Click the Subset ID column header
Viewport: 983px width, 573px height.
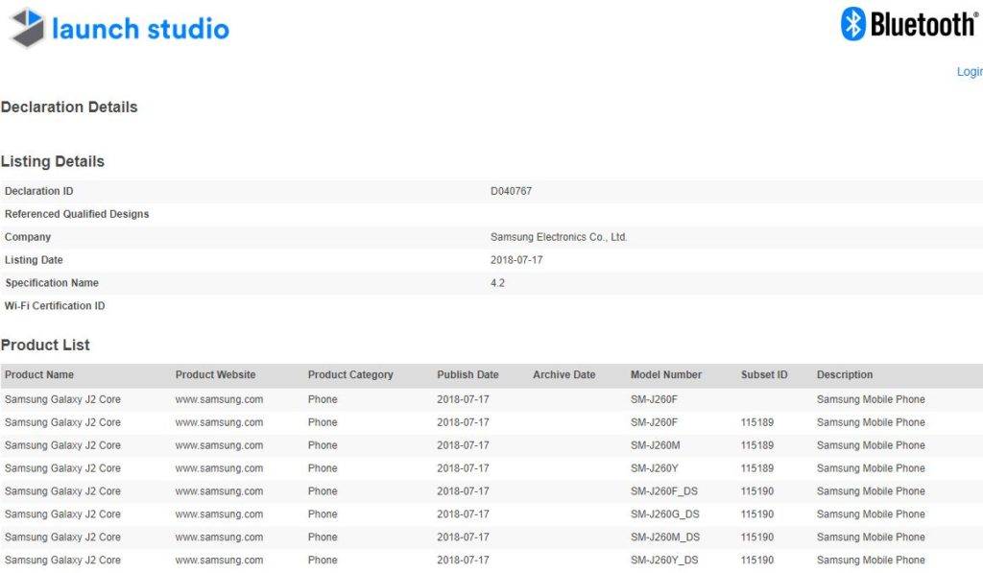764,375
